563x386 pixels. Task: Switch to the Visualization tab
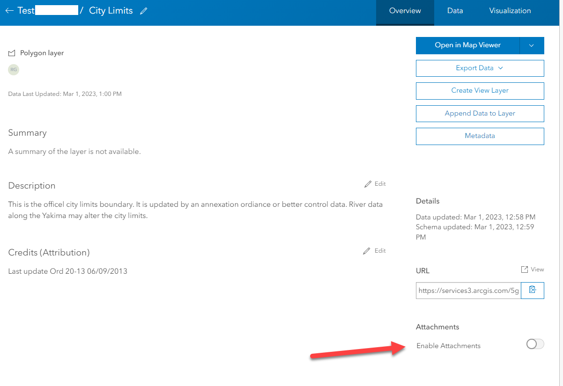click(x=510, y=10)
